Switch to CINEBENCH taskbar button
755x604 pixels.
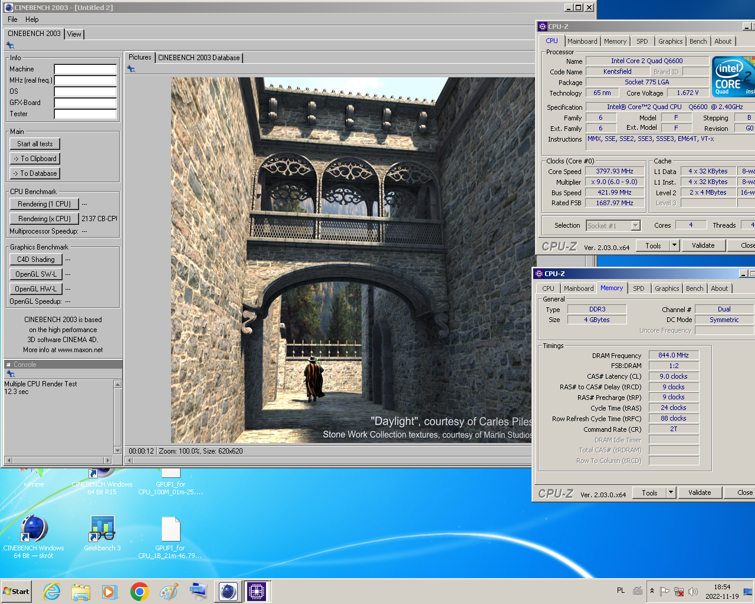pos(228,592)
